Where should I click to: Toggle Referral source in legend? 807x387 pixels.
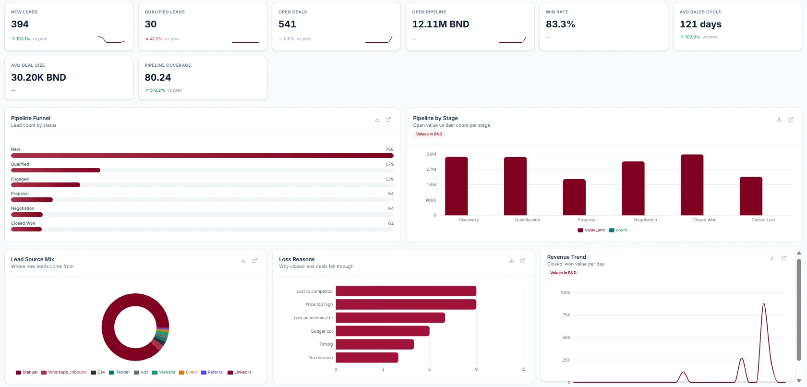pos(212,372)
